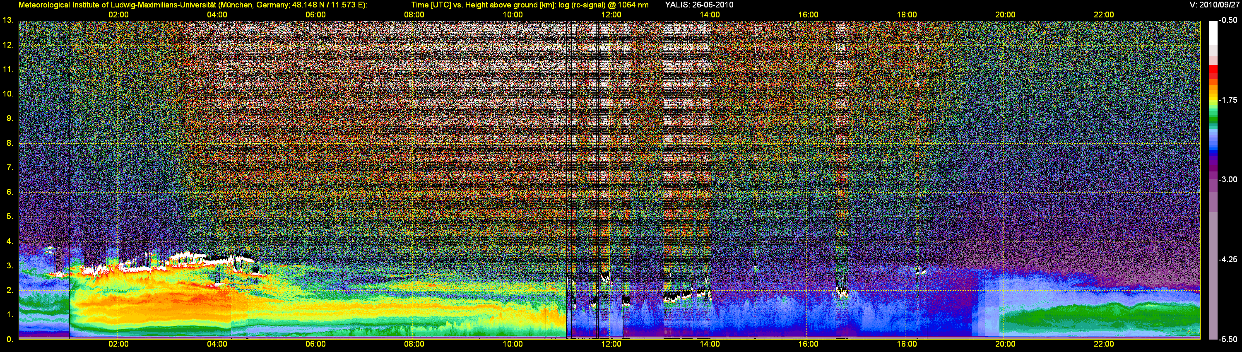This screenshot has height=352, width=1242.
Task: Click the -4.25 color scale value
Action: click(1228, 259)
